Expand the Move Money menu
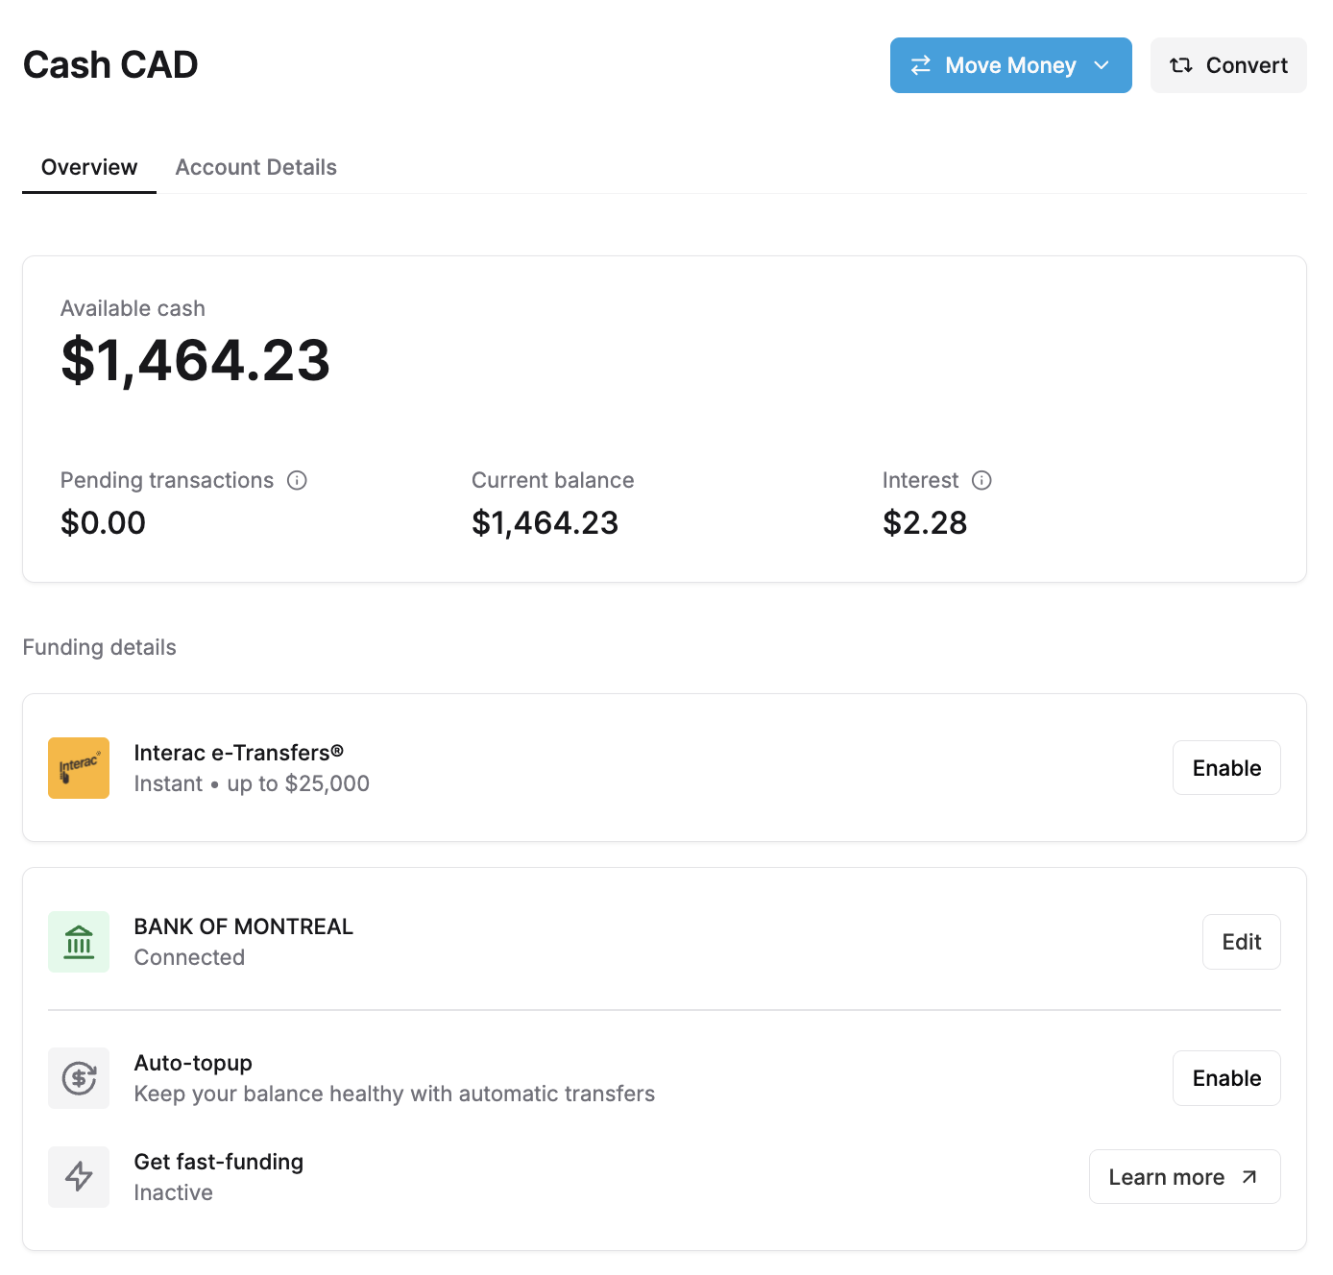1333x1275 pixels. [1008, 65]
